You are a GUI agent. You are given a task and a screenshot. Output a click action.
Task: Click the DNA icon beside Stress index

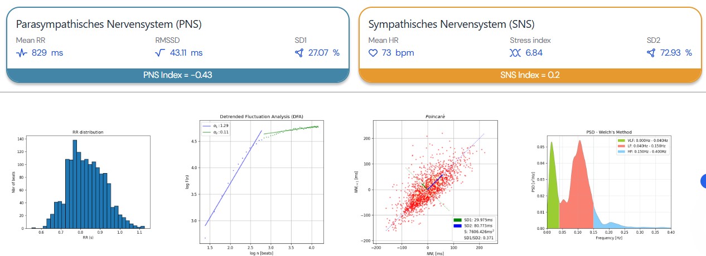[x=515, y=53]
